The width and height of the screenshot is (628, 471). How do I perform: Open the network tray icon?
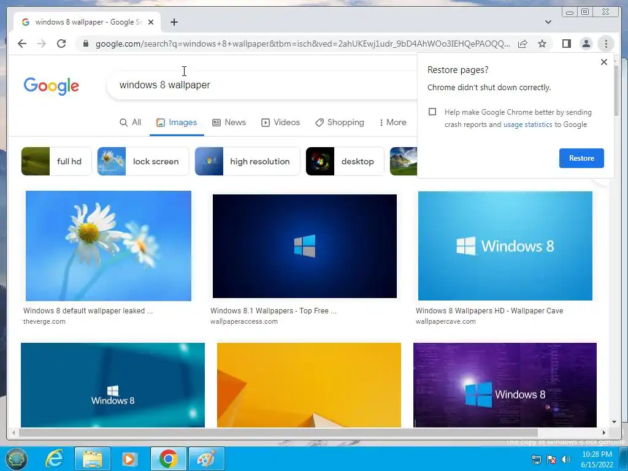coord(536,459)
